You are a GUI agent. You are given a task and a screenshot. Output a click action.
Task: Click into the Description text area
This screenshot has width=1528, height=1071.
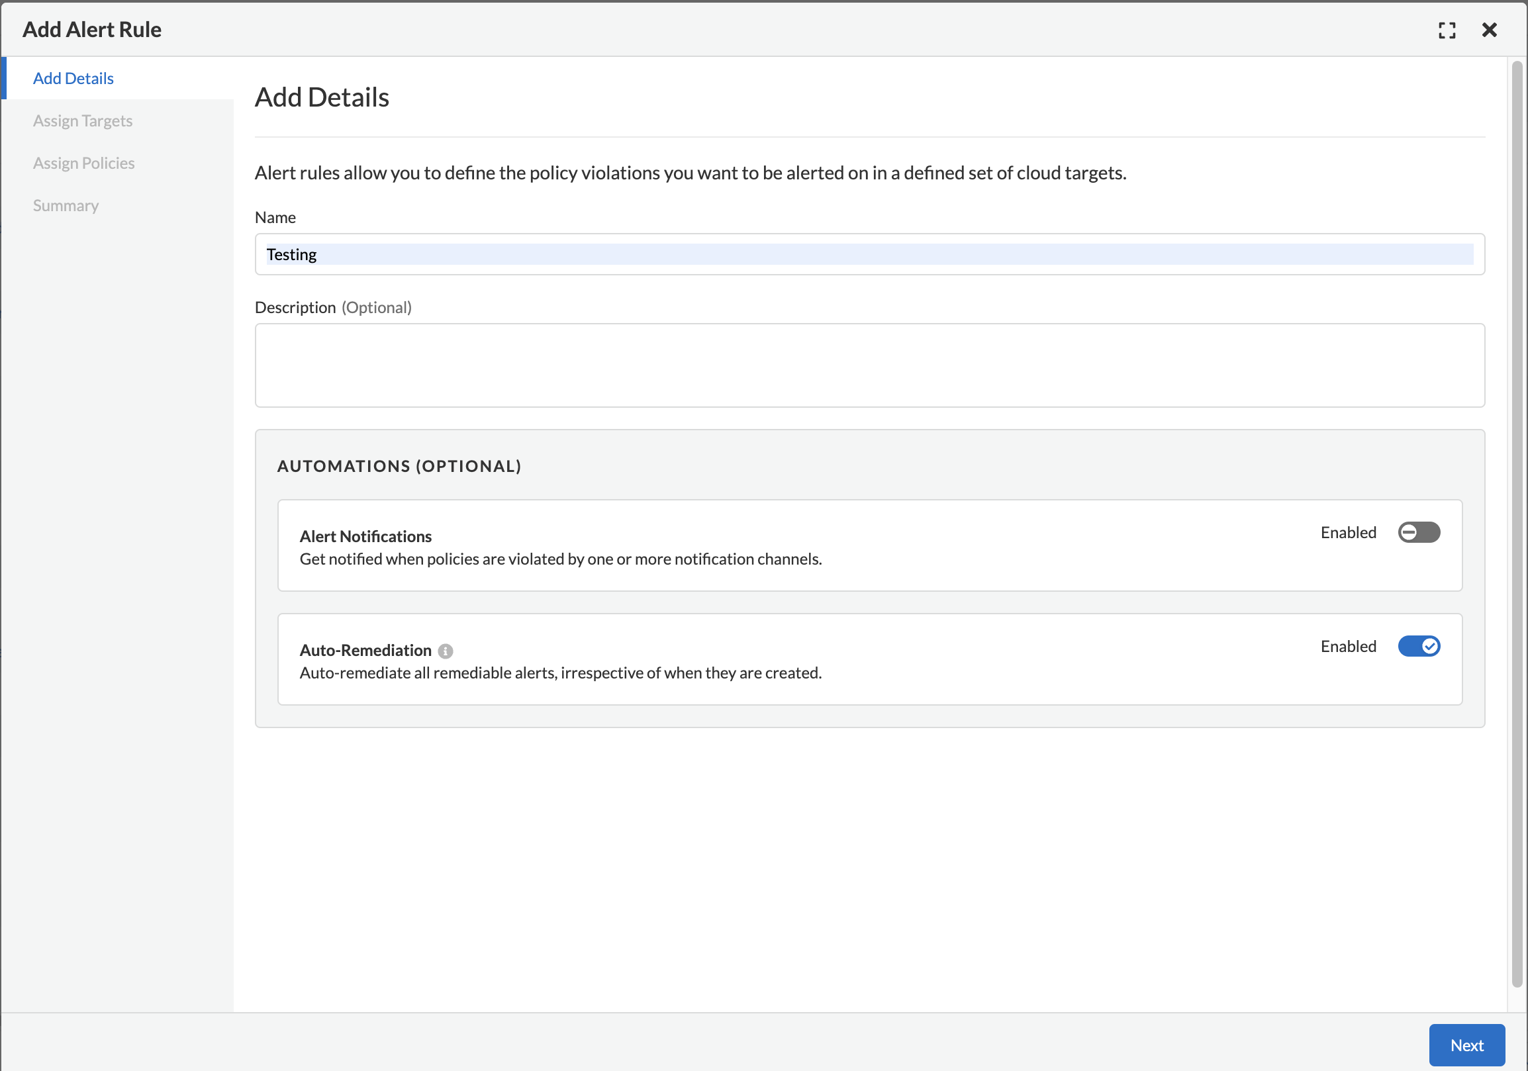pos(870,365)
